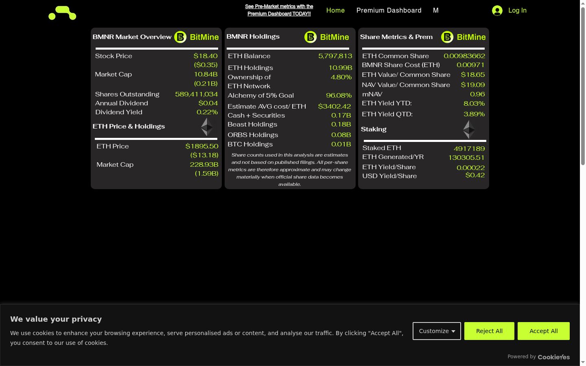586x366 pixels.
Task: Click the Accept All cookies button
Action: pyautogui.click(x=544, y=331)
